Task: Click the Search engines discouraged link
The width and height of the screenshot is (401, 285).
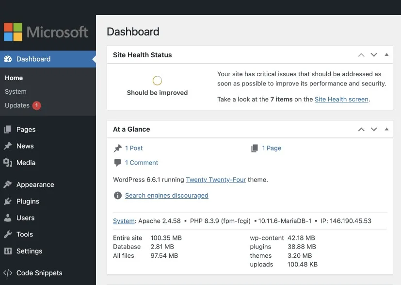Action: (166, 196)
